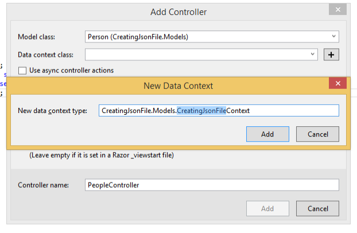Expand the Model class dropdown arrow
357x233 pixels.
pos(333,36)
